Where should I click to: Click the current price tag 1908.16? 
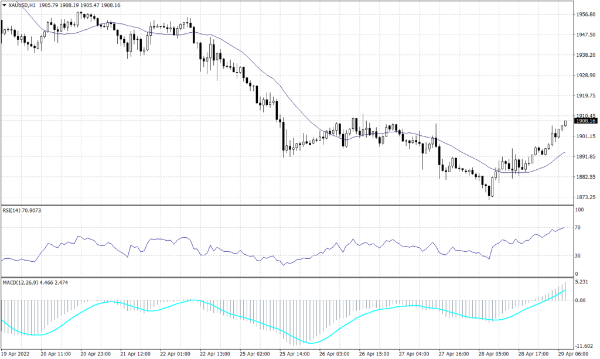tap(585, 121)
